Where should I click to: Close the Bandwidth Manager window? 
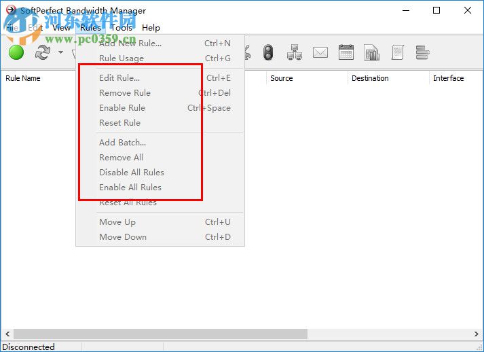tap(468, 10)
